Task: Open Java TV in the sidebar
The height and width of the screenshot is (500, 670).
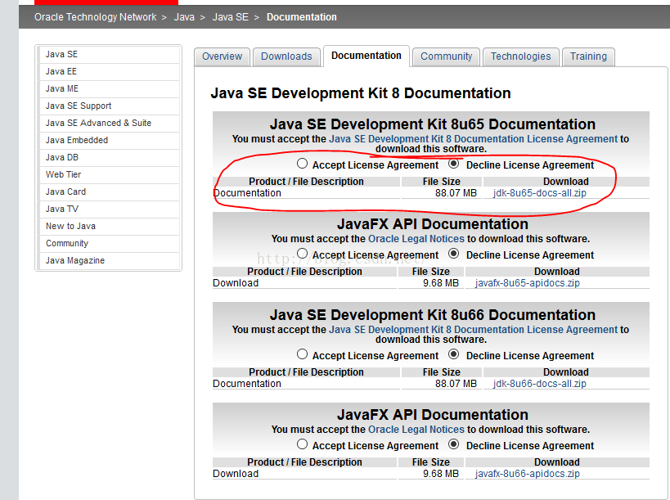Action: [x=109, y=209]
